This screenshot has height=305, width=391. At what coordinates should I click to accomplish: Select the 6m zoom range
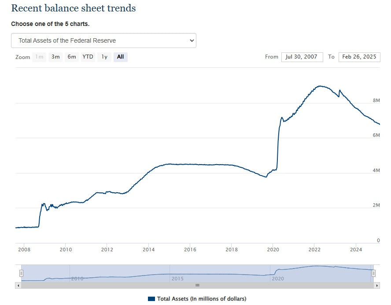[72, 57]
